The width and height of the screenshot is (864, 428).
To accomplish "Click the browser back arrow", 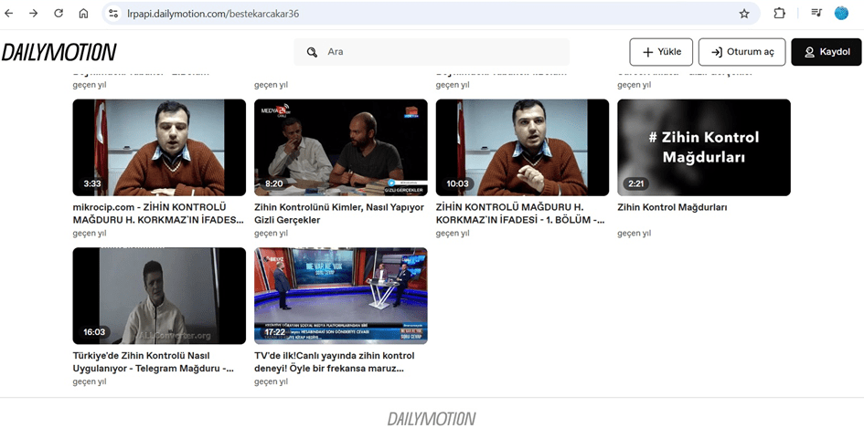I will point(10,14).
